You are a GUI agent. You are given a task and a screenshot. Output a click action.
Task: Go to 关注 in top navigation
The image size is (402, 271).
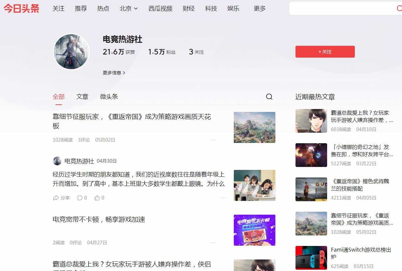pyautogui.click(x=58, y=9)
